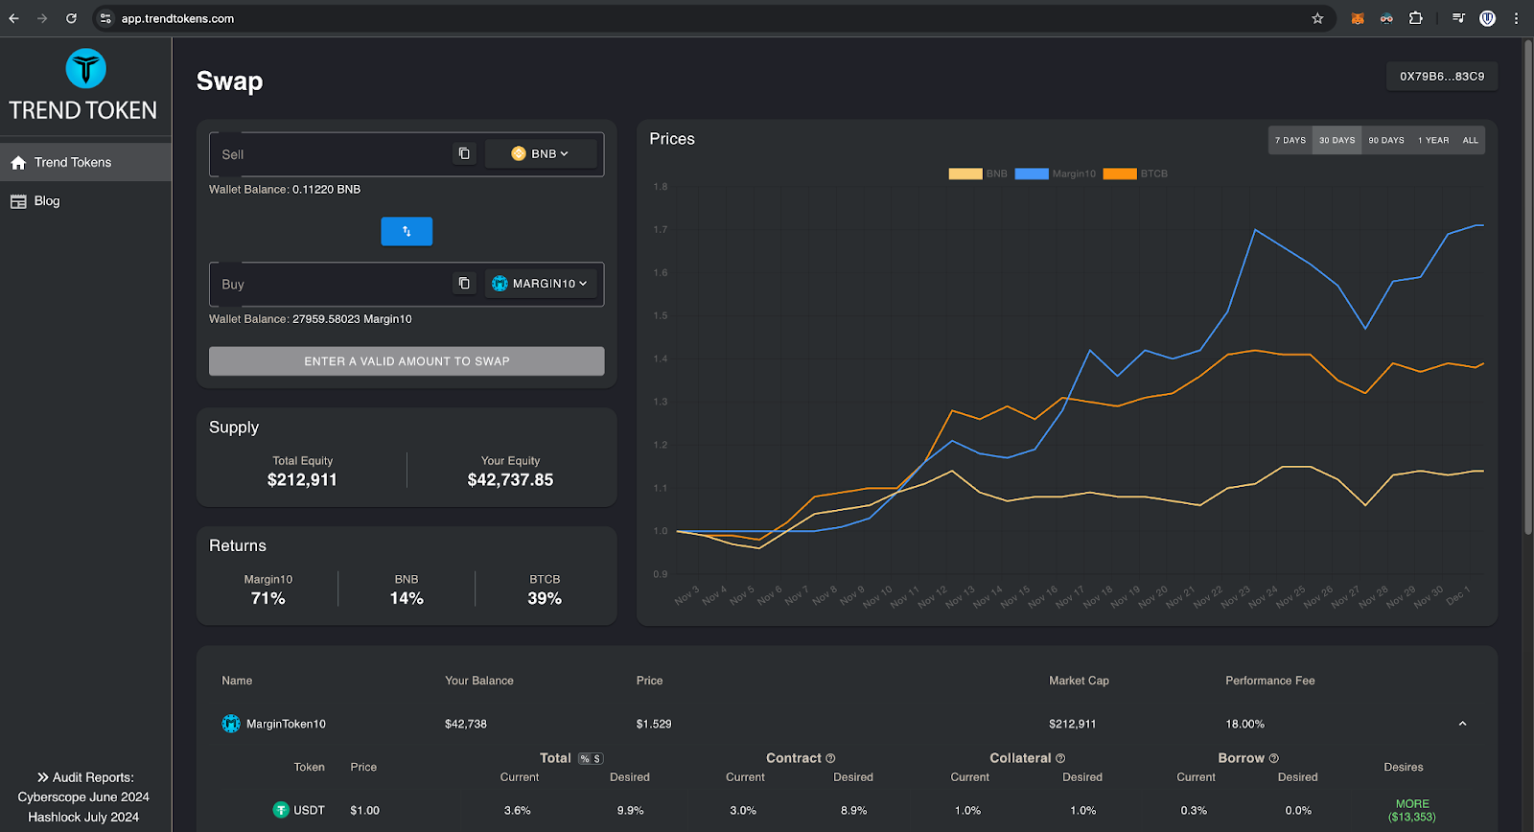
Task: Click the copy icon in Buy field
Action: (464, 283)
